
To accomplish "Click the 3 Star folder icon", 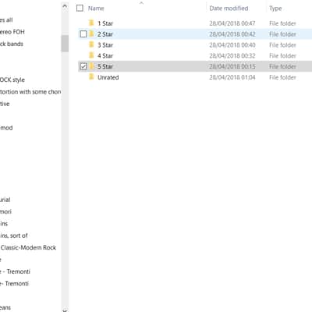I will pos(91,44).
